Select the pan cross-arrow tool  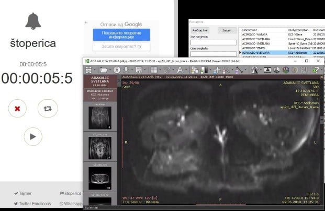(x=217, y=70)
